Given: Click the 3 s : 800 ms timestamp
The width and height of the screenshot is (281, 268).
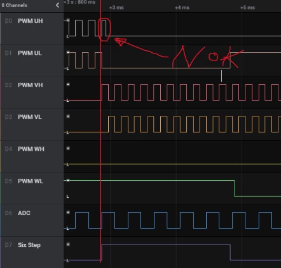Looking at the screenshot, I should (x=81, y=3).
